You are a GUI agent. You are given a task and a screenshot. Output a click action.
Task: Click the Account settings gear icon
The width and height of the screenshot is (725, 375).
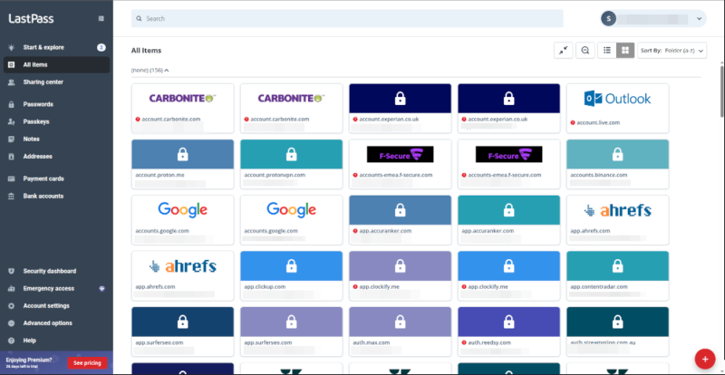tap(11, 306)
